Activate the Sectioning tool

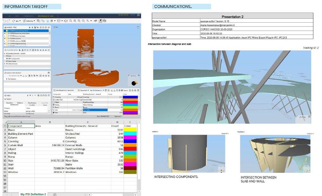point(28,21)
